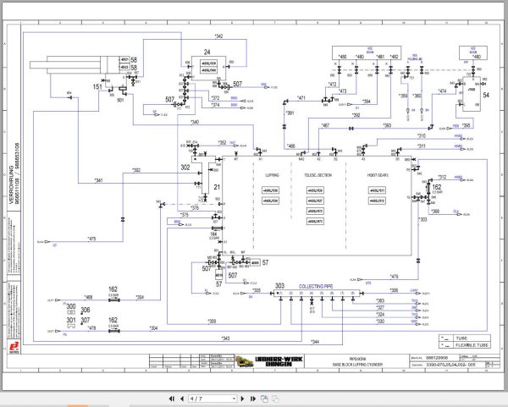The width and height of the screenshot is (508, 407).
Task: Click component number '21'
Action: point(217,187)
